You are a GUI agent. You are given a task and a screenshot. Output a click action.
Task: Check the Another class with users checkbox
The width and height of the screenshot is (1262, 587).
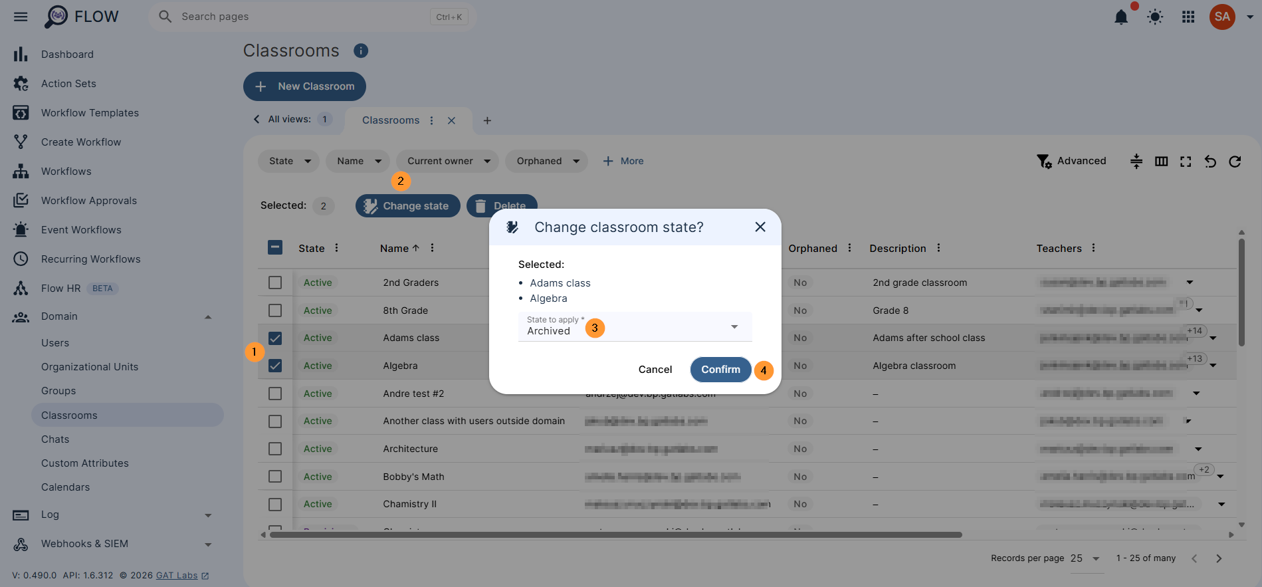point(275,421)
